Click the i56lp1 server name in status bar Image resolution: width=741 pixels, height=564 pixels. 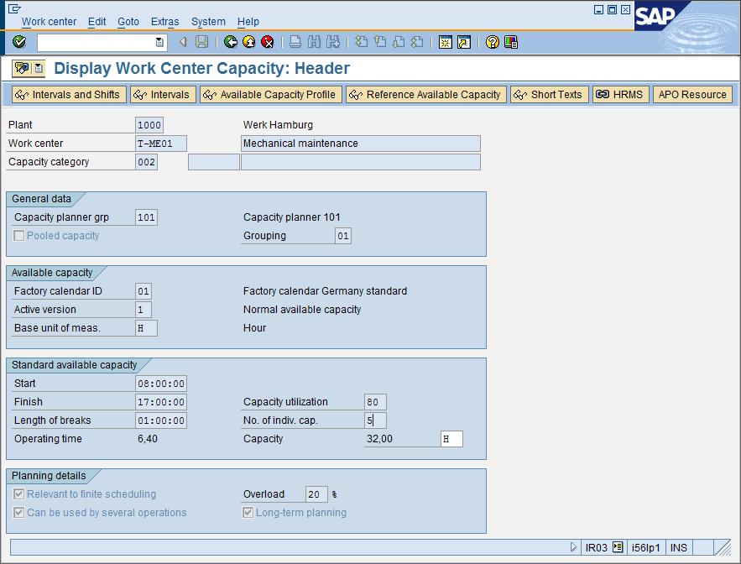(645, 547)
